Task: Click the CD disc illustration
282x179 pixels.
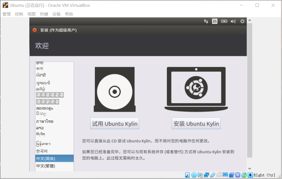Action: click(x=115, y=89)
